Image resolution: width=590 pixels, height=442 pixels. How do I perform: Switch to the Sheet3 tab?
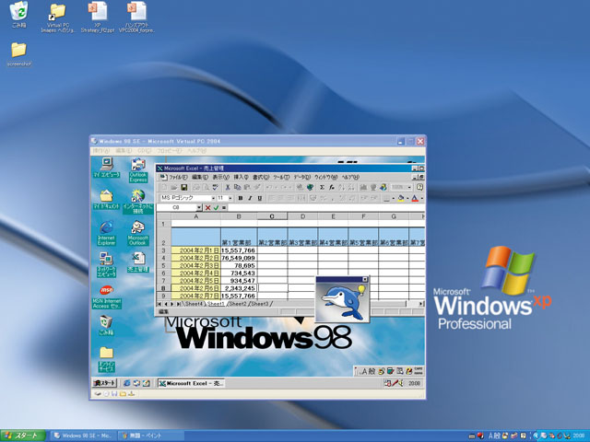(x=260, y=304)
